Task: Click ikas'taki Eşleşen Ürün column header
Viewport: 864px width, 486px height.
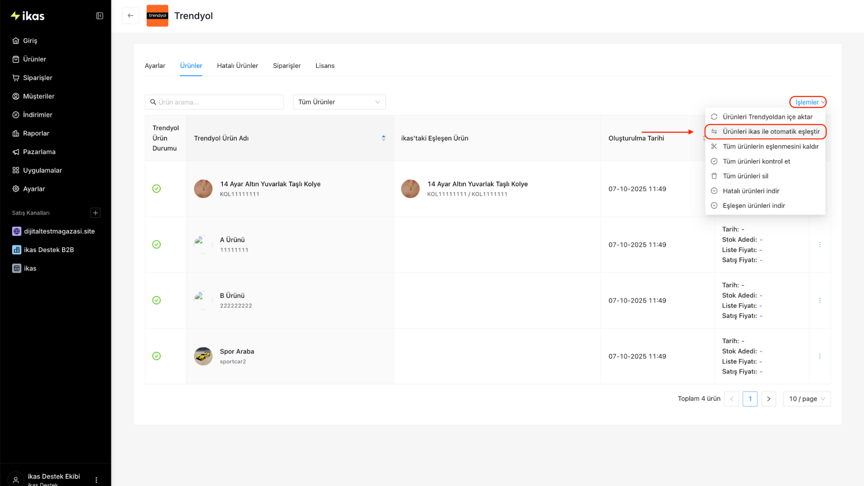Action: (435, 138)
